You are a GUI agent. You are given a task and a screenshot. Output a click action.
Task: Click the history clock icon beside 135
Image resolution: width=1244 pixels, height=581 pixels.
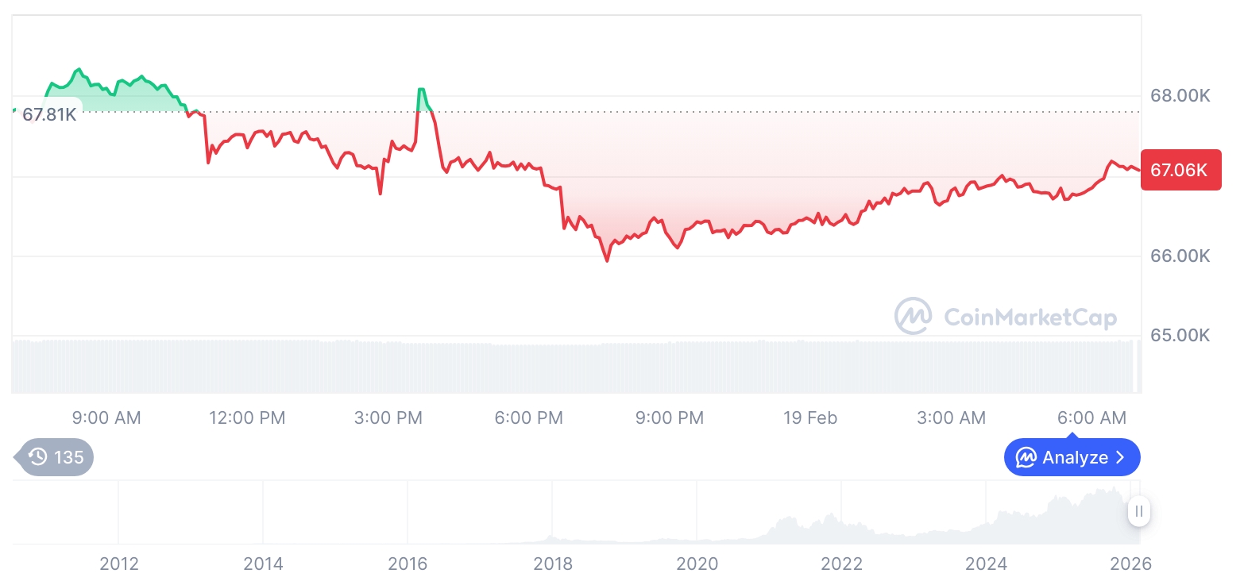pos(37,457)
